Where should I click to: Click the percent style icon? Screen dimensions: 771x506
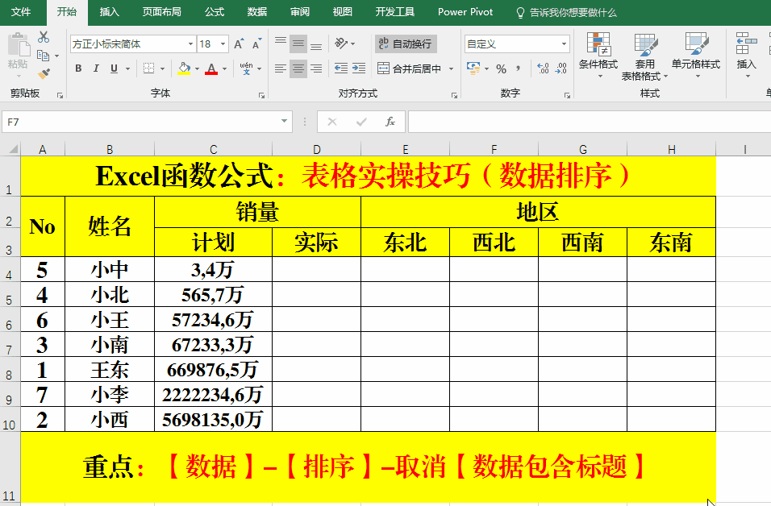(x=502, y=67)
